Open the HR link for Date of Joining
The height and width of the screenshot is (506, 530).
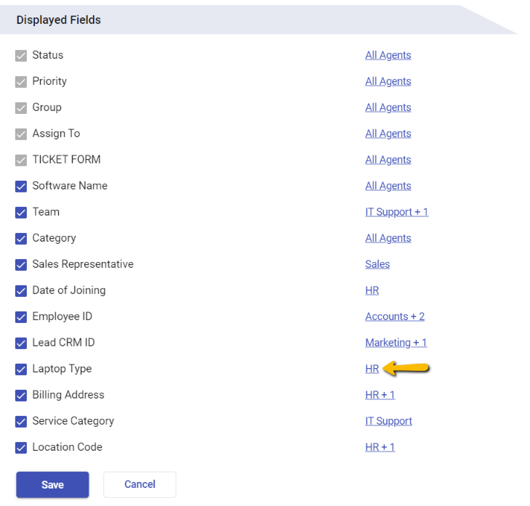pos(372,290)
